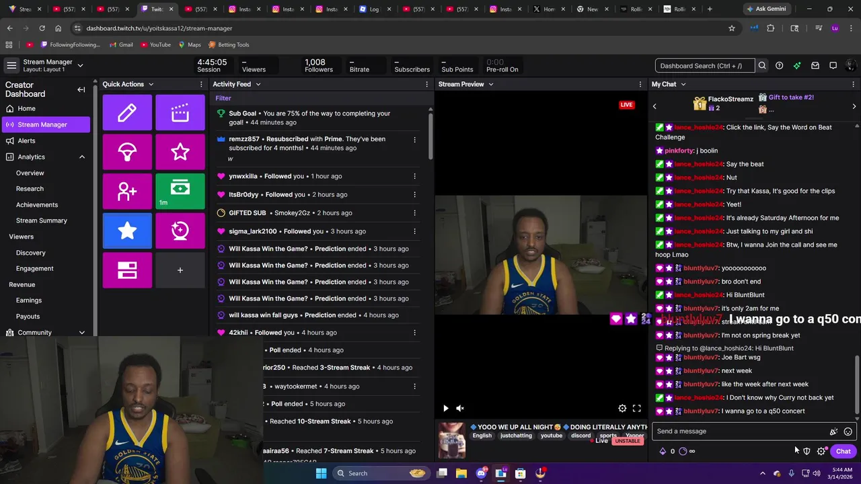Click the chat panel scrollbar
Viewport: 861px width, 484px height.
pyautogui.click(x=856, y=385)
